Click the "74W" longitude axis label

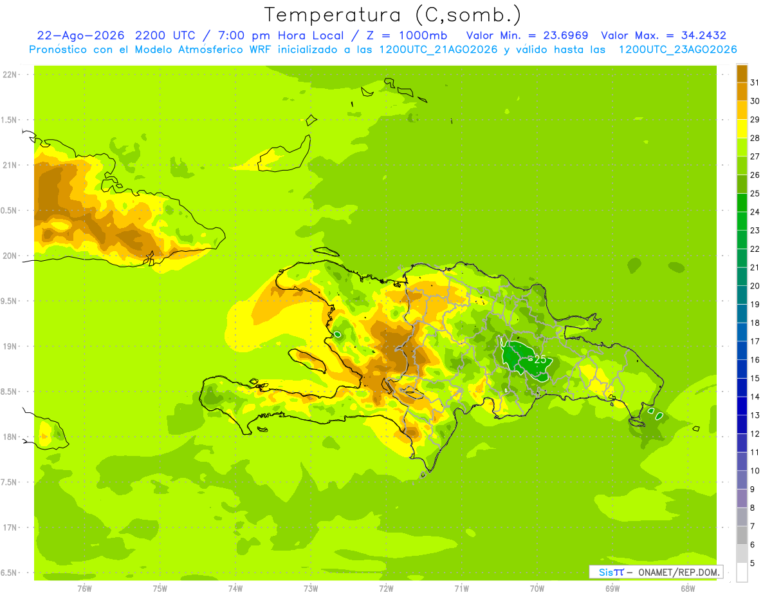click(x=235, y=588)
